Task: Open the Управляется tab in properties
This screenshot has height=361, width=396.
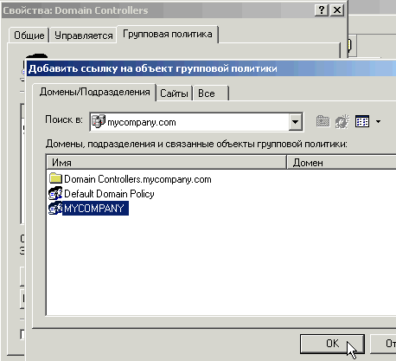Action: (83, 35)
